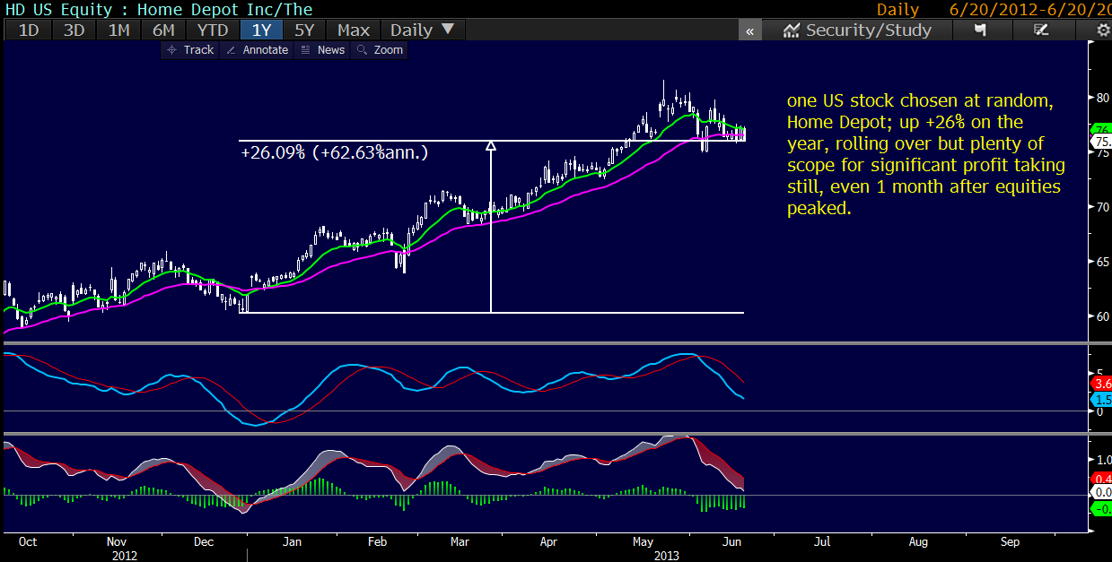Click the edit chart pencil icon
This screenshot has width=1112, height=562.
(1041, 30)
